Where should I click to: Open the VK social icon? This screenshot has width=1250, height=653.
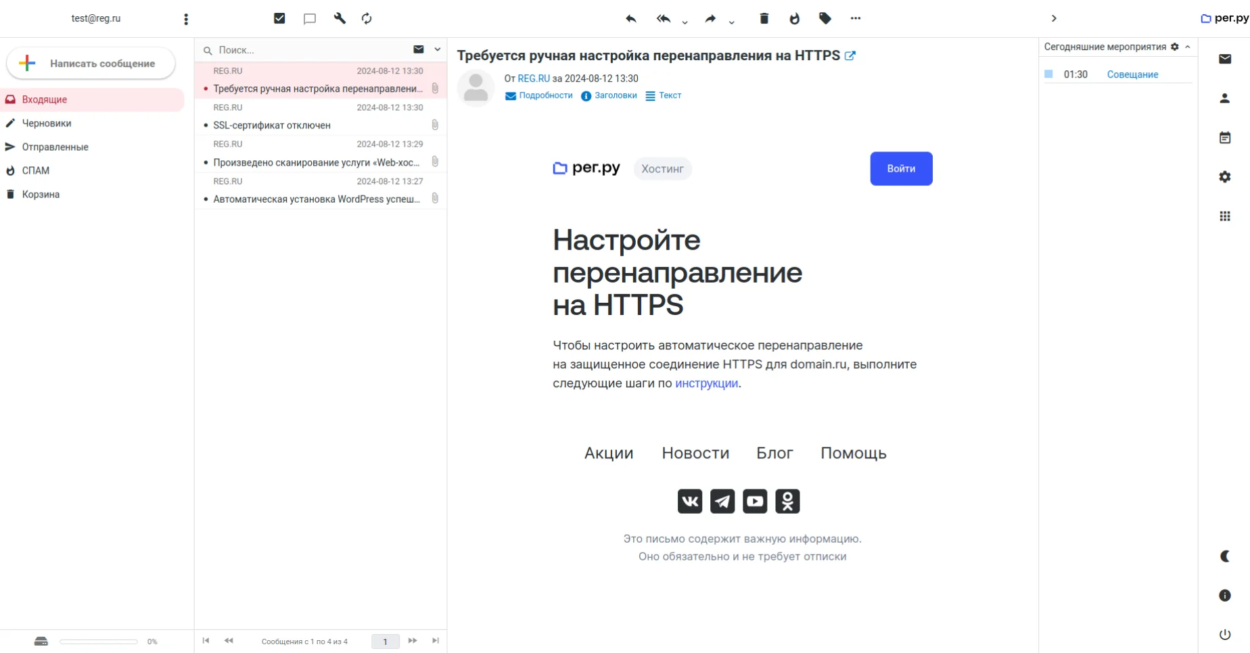(x=690, y=502)
